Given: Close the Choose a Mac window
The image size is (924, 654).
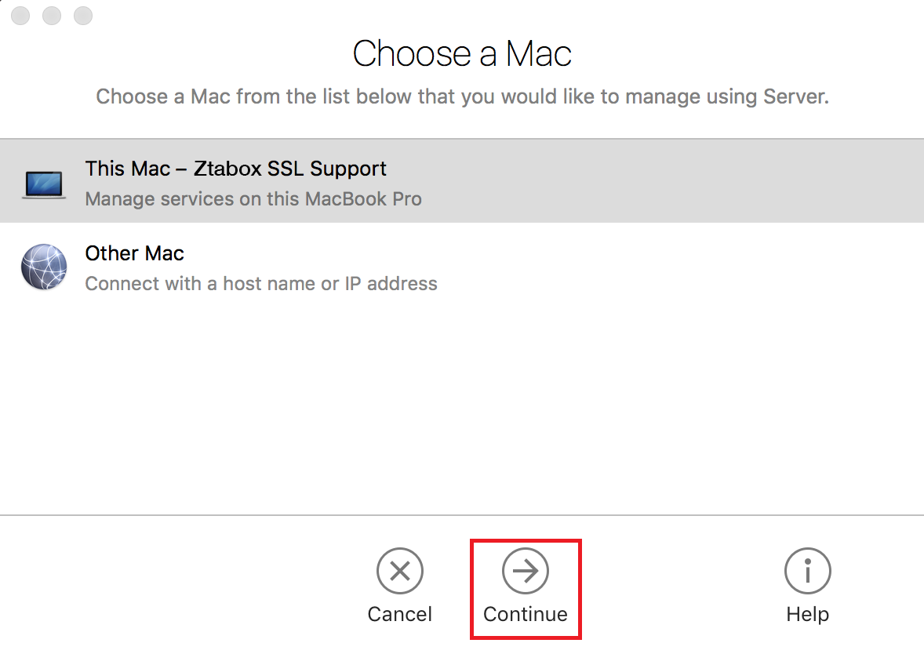Looking at the screenshot, I should (x=20, y=16).
